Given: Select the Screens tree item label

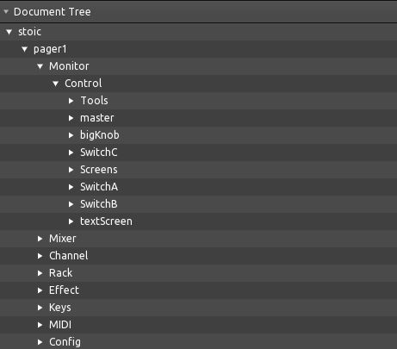Looking at the screenshot, I should pyautogui.click(x=99, y=170).
